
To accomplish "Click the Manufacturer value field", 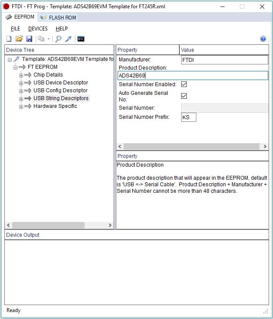I will 224,60.
